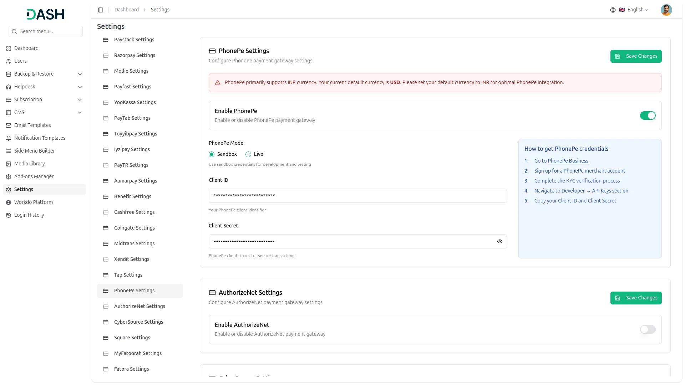
Task: Click the Add-ons Manager box icon
Action: (9, 177)
